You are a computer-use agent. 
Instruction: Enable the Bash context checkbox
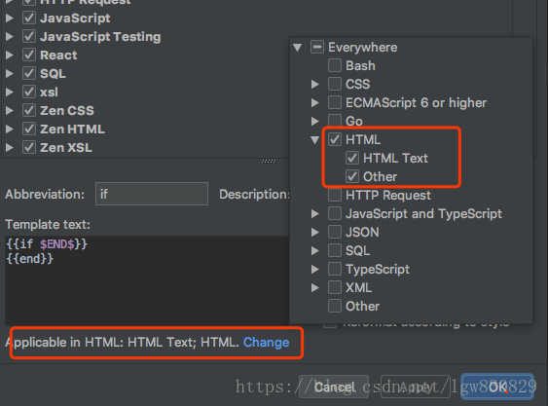pyautogui.click(x=335, y=65)
